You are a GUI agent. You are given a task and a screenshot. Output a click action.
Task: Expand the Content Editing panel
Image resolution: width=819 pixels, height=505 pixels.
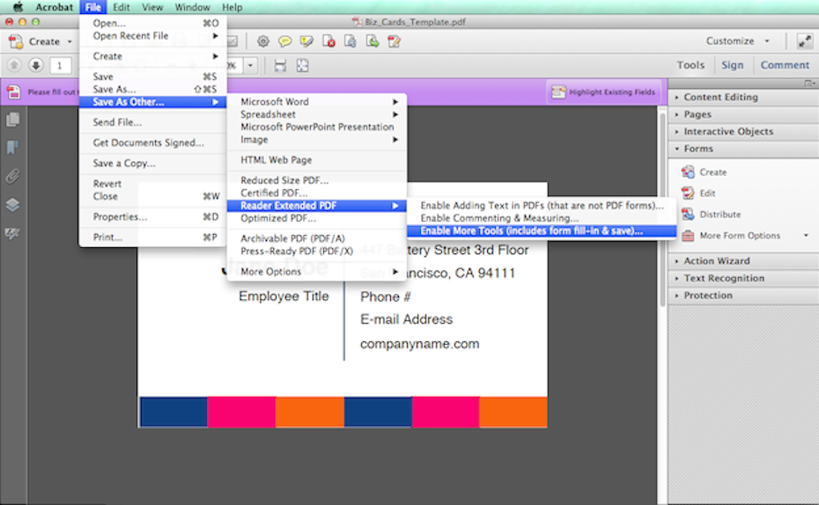[720, 98]
